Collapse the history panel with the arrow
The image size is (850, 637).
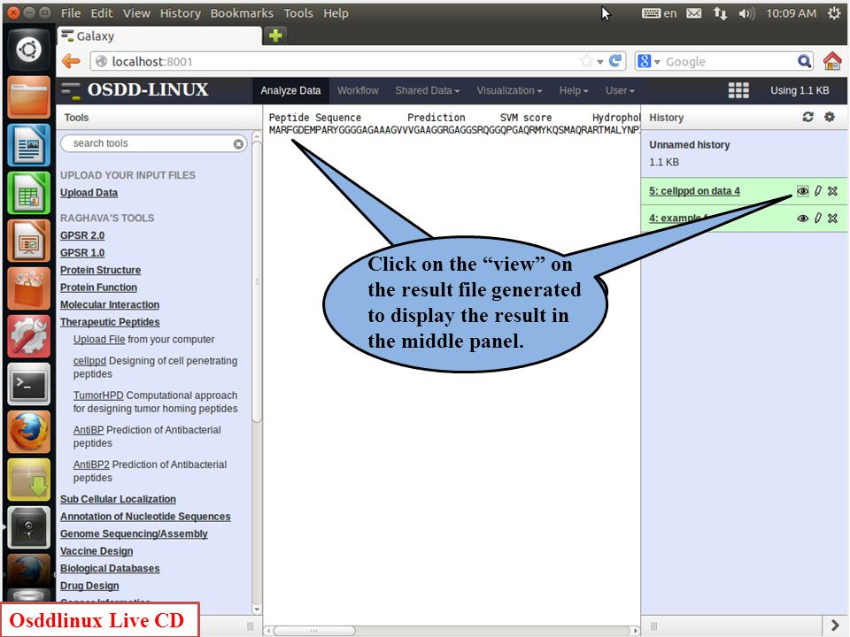point(835,626)
